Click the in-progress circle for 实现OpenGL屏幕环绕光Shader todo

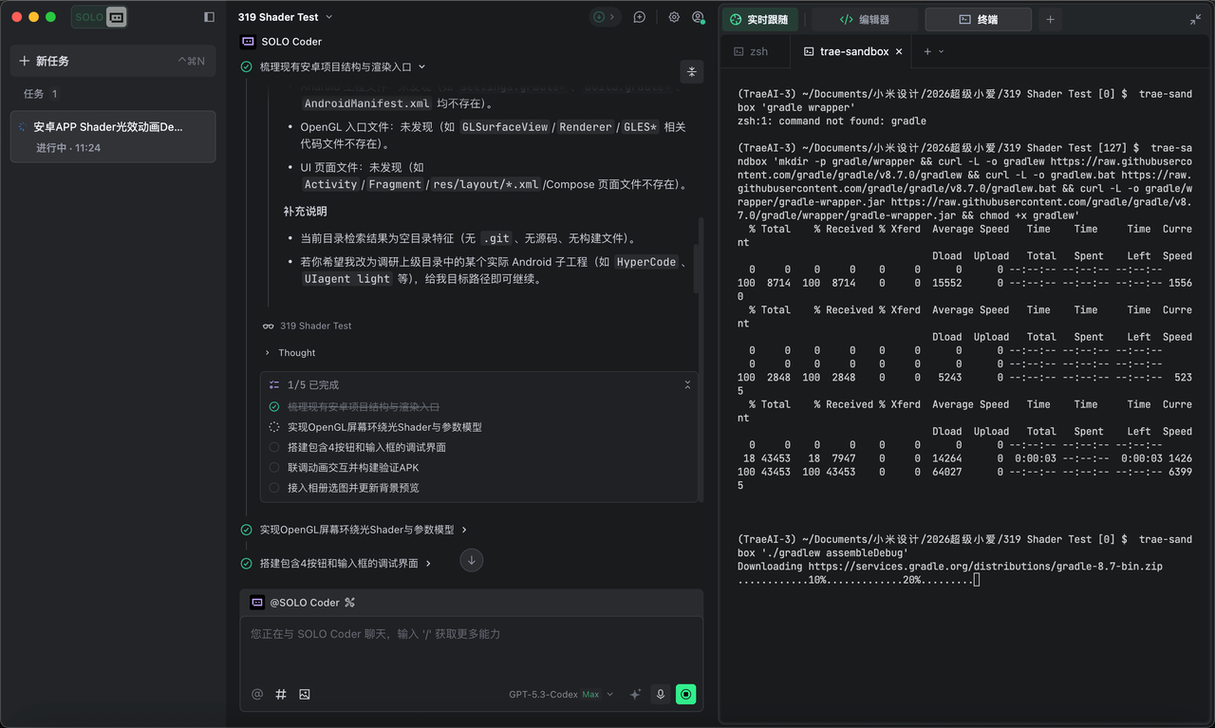[x=274, y=427]
